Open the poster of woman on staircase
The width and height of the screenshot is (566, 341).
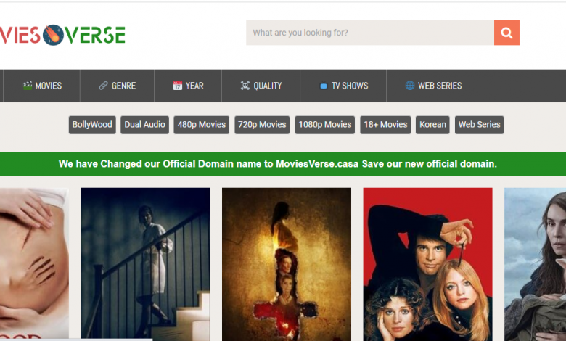pyautogui.click(x=145, y=264)
